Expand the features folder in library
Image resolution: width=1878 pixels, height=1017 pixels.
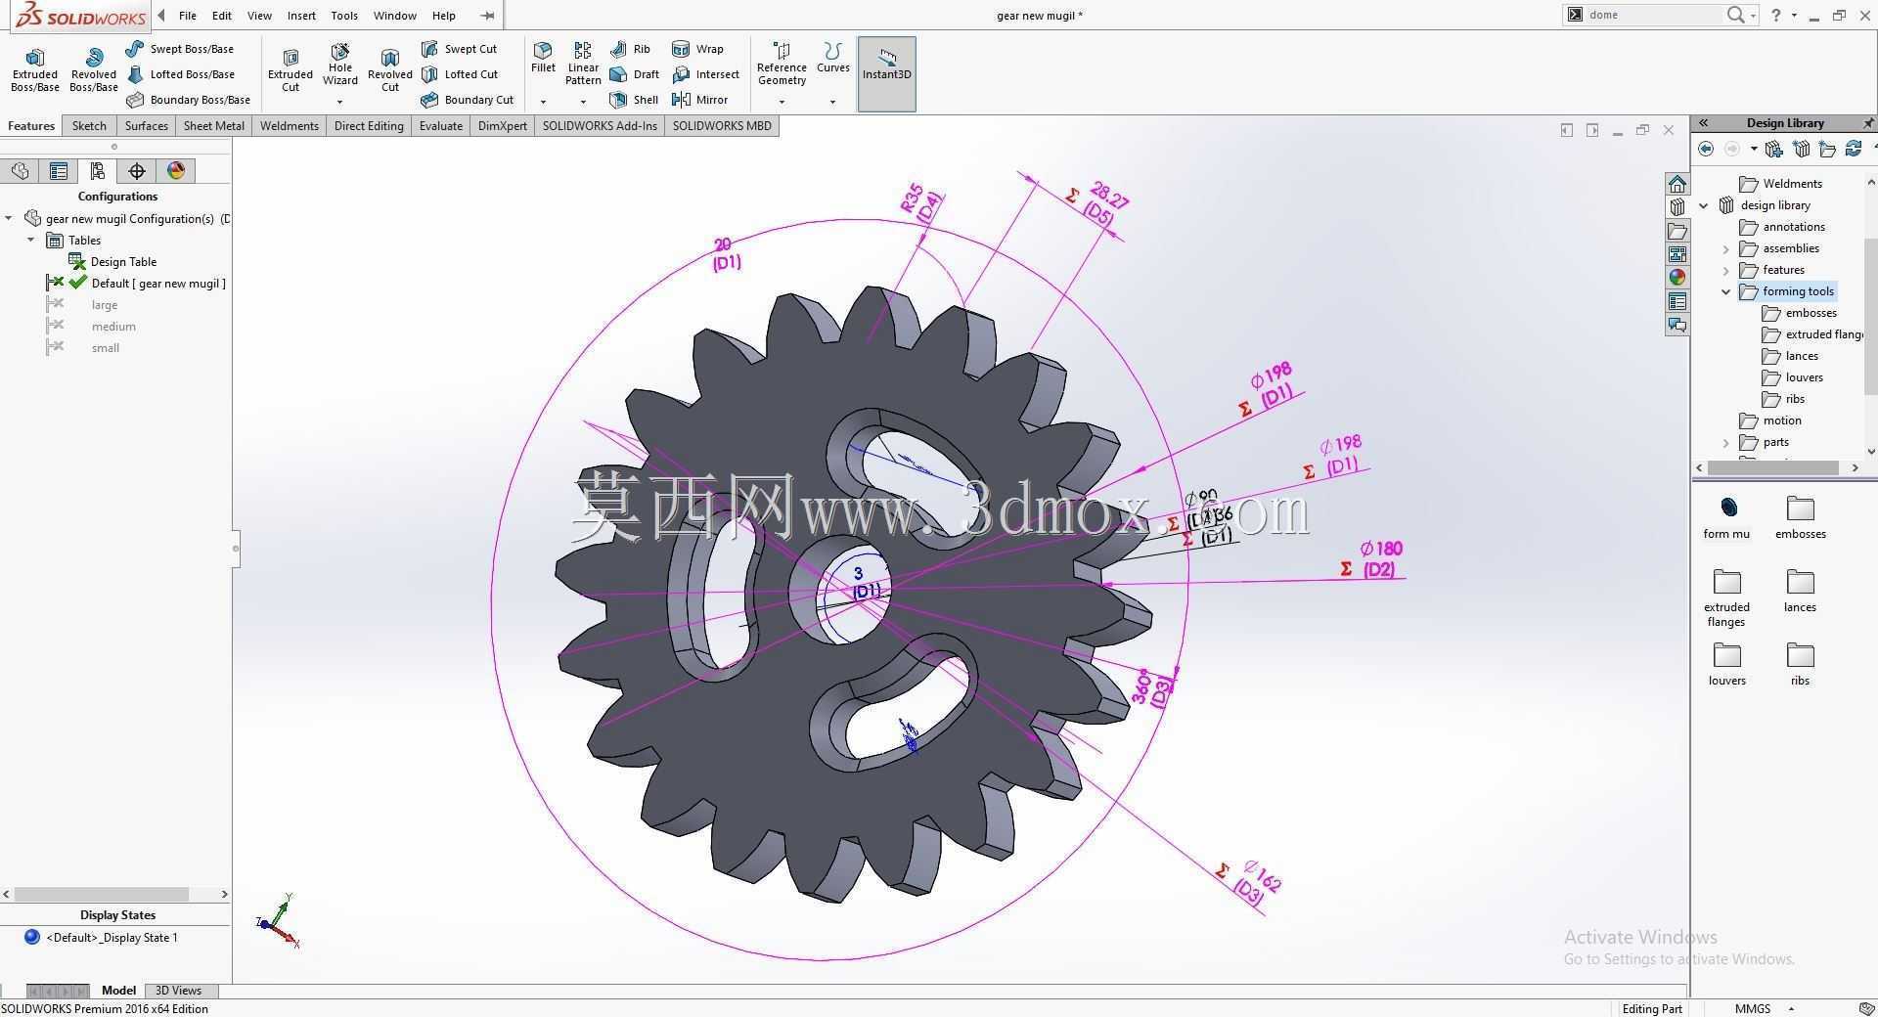tap(1726, 270)
